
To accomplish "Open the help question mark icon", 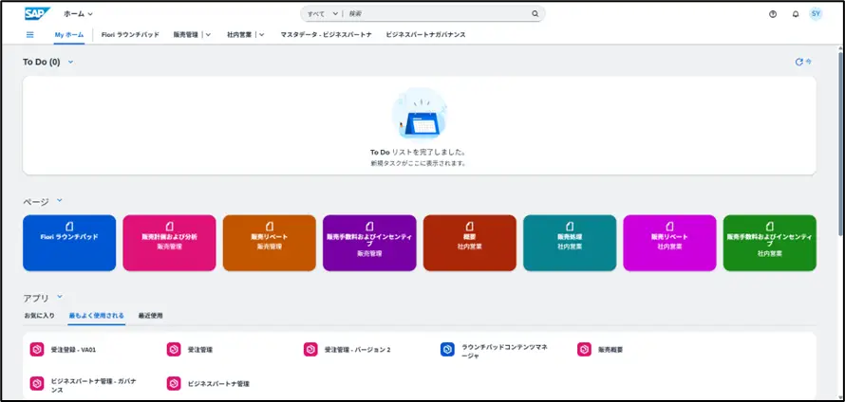I will click(772, 14).
